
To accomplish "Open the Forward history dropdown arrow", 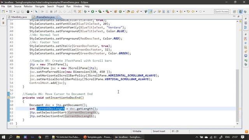I will (204, 11).
